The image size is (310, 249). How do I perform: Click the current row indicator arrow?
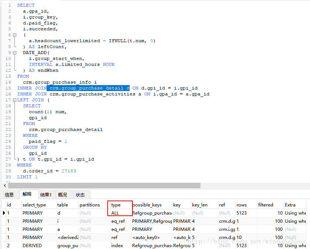(4, 213)
